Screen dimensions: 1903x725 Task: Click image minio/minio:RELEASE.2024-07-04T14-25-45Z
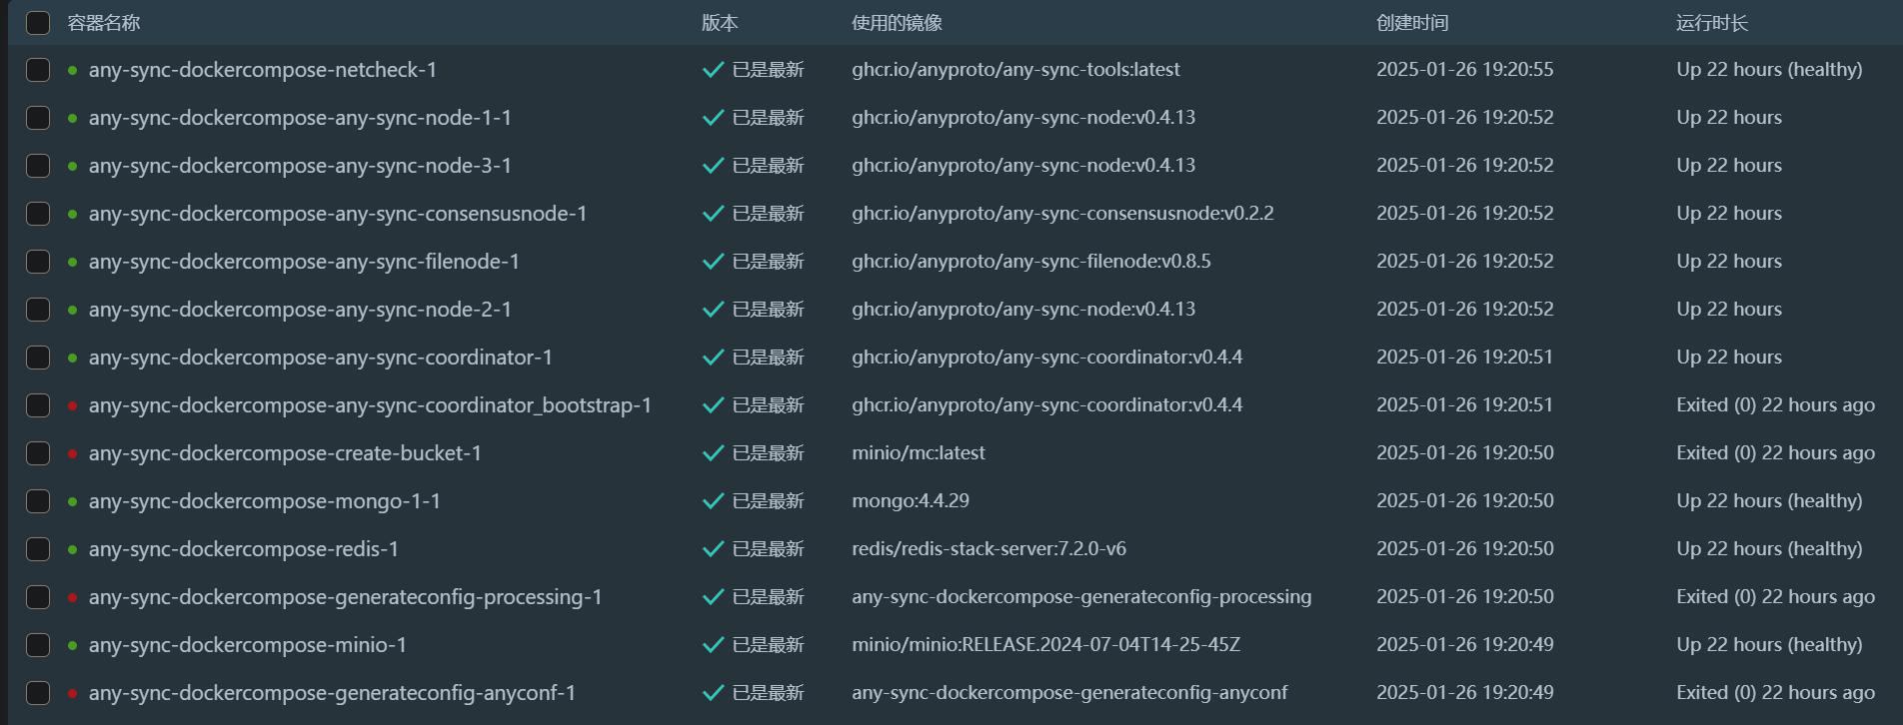[x=1045, y=645]
